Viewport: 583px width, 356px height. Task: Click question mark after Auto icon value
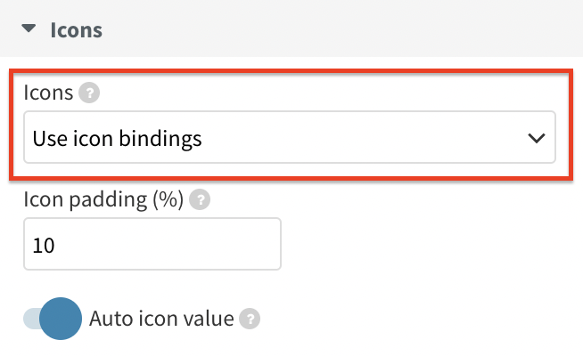coord(250,319)
